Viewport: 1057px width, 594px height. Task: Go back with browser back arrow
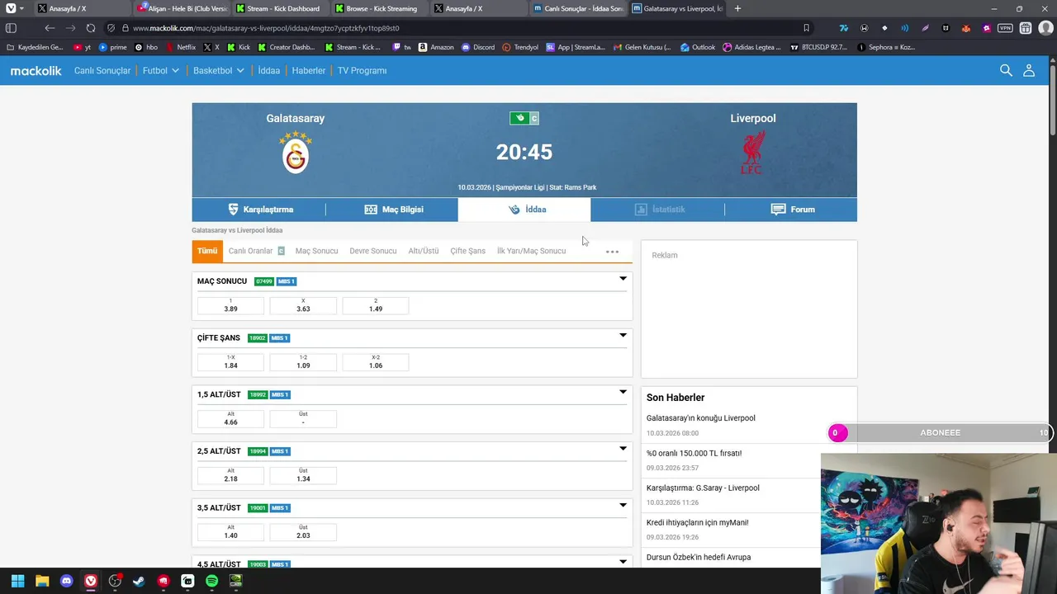[x=50, y=28]
